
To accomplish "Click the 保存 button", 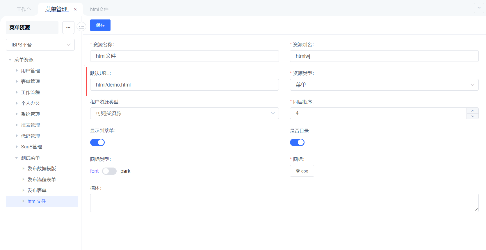I will click(100, 25).
